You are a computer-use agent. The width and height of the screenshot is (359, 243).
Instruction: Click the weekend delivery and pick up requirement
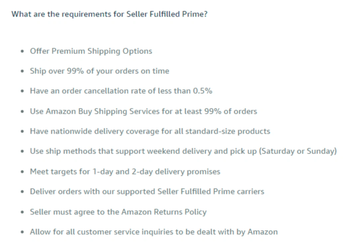pos(183,151)
